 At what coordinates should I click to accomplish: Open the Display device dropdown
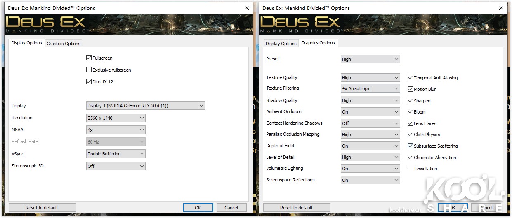pyautogui.click(x=145, y=106)
